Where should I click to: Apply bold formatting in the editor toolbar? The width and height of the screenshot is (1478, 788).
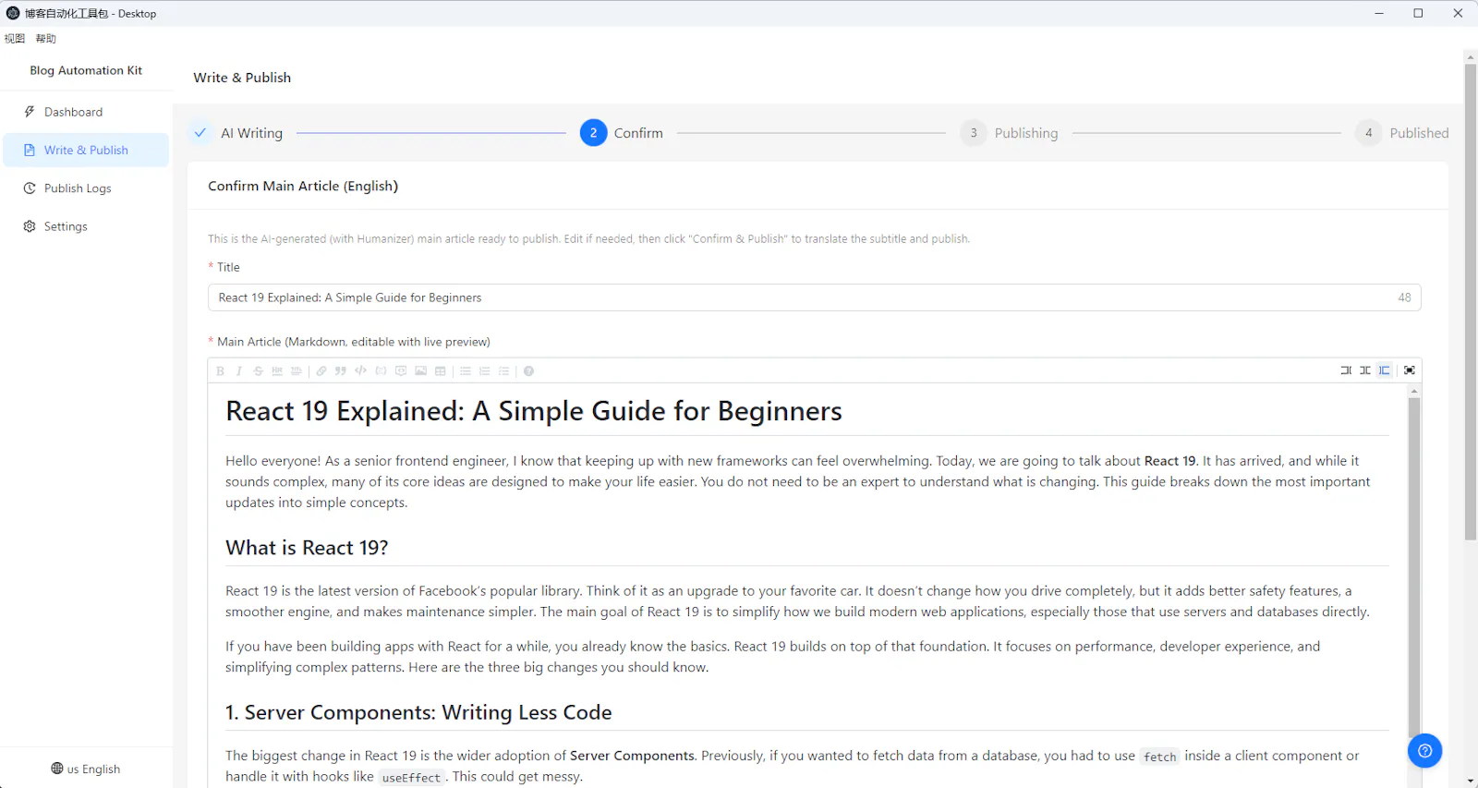coord(220,371)
